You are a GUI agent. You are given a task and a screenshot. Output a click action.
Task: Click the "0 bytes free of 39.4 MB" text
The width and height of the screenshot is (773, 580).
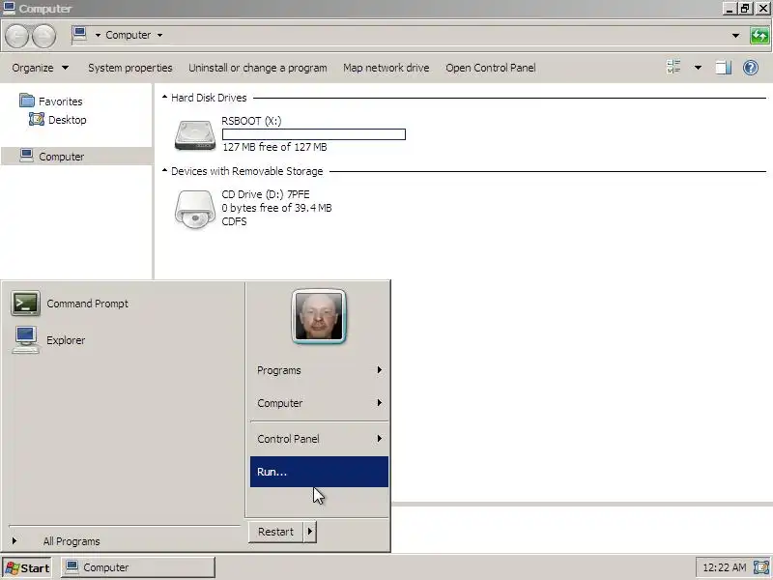click(276, 208)
